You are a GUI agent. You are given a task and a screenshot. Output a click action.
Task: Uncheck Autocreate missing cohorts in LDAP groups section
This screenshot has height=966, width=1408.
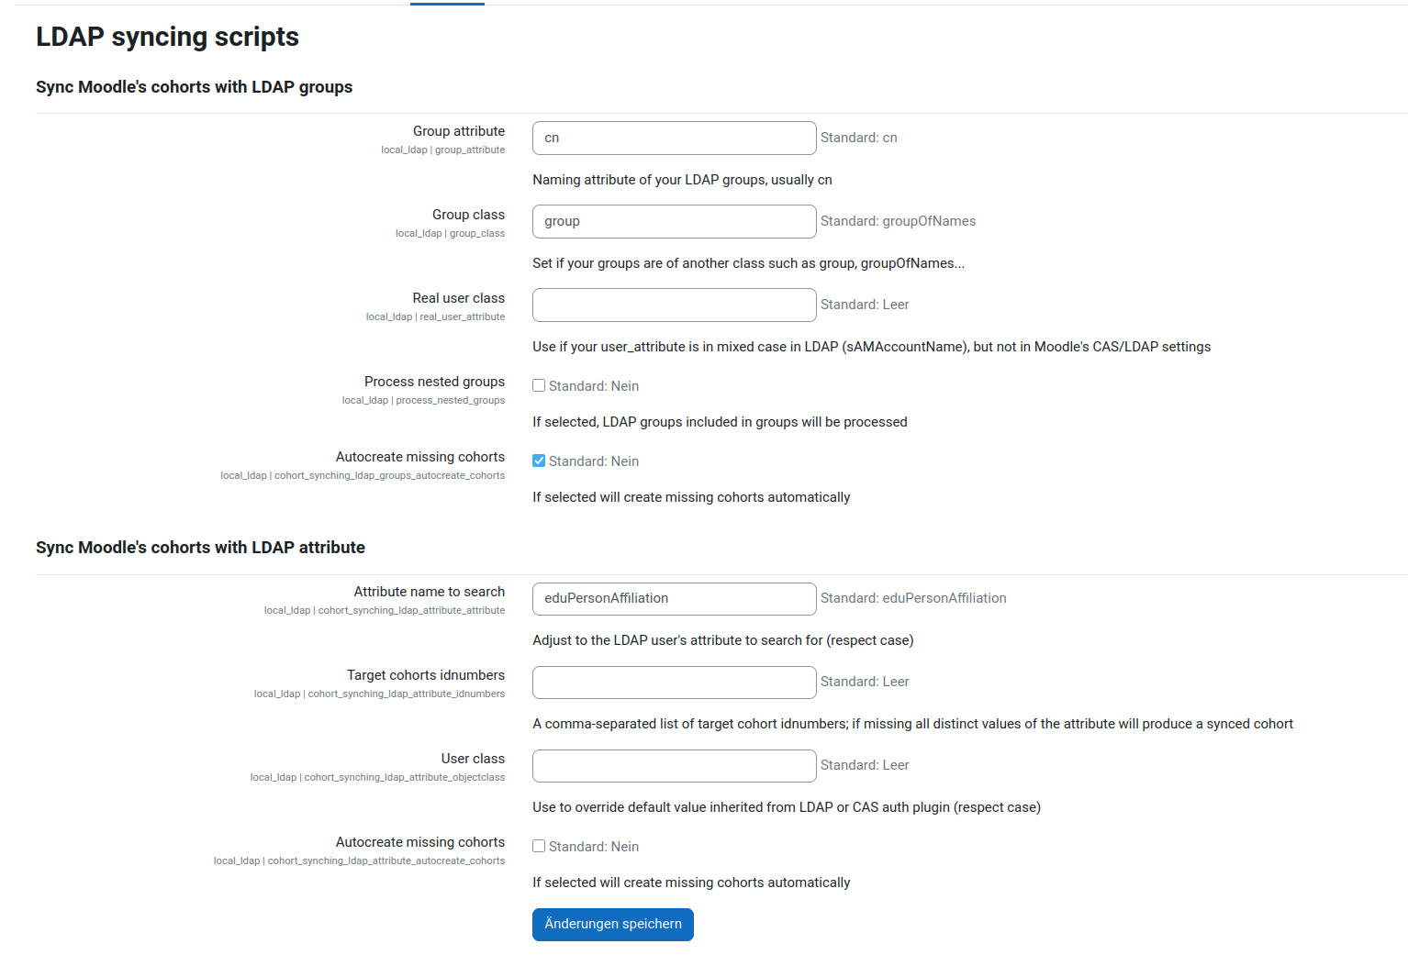(x=539, y=461)
